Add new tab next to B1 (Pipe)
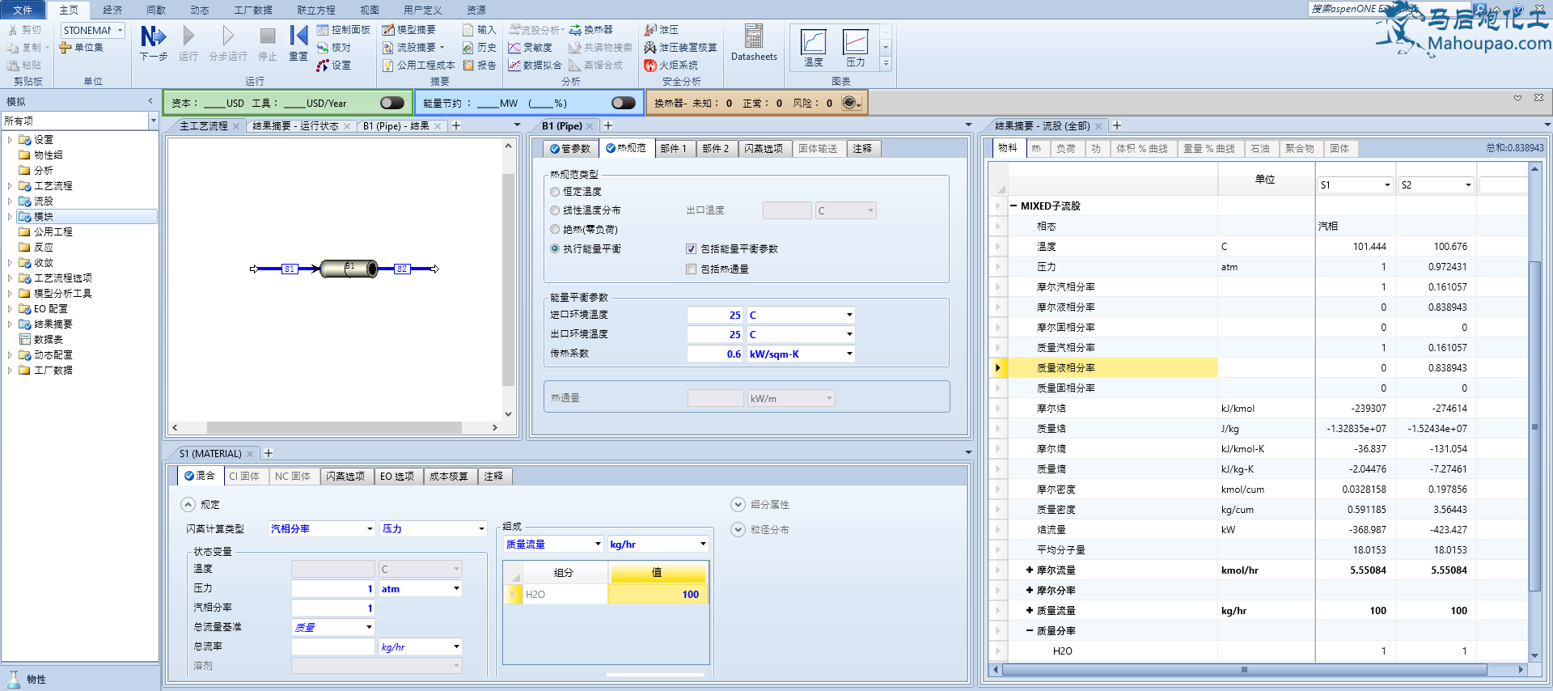 click(x=608, y=125)
